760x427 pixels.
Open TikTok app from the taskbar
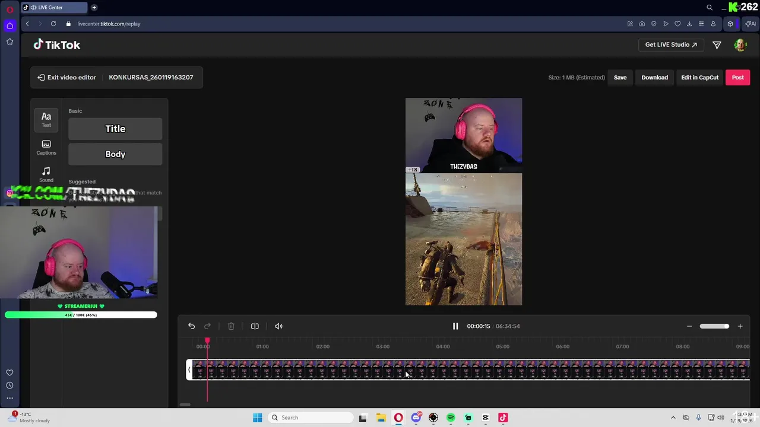pyautogui.click(x=503, y=418)
